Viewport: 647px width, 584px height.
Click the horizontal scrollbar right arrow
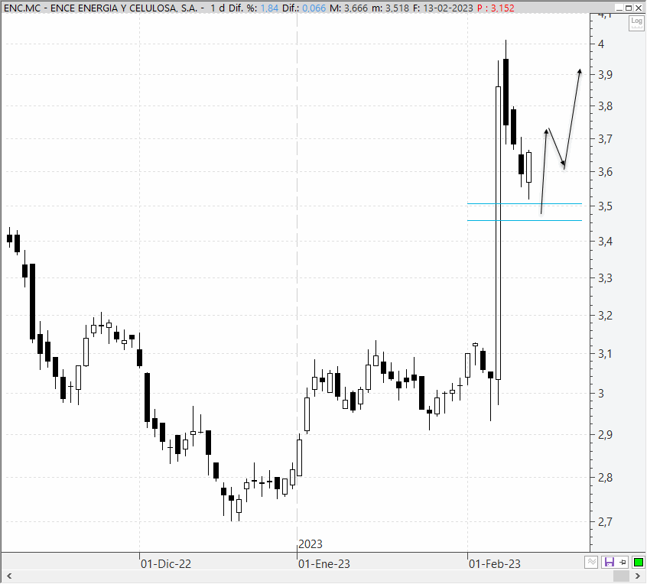[638, 576]
